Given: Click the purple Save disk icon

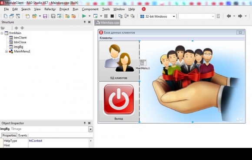Looking at the screenshot, I should coord(45,16).
